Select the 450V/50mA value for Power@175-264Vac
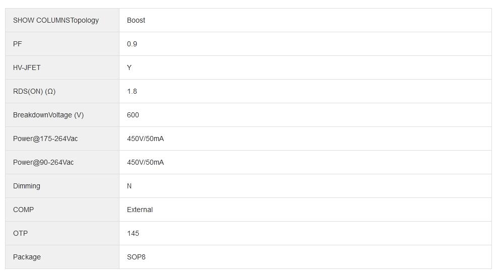Viewport: 497px width, 272px height. 145,139
